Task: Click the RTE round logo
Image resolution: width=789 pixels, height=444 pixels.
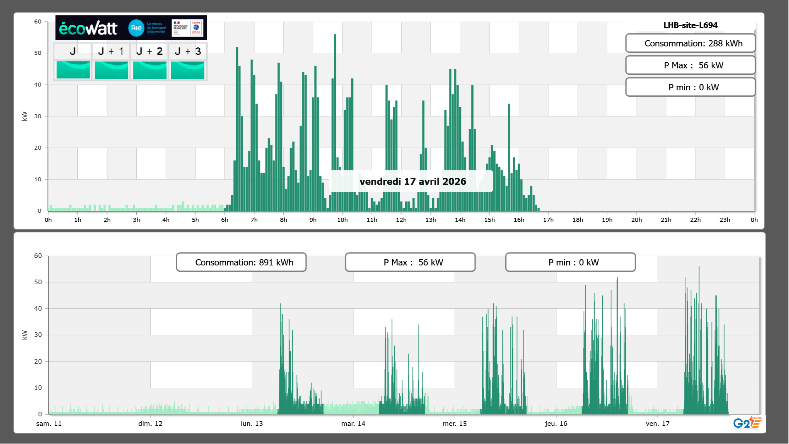Action: point(136,28)
